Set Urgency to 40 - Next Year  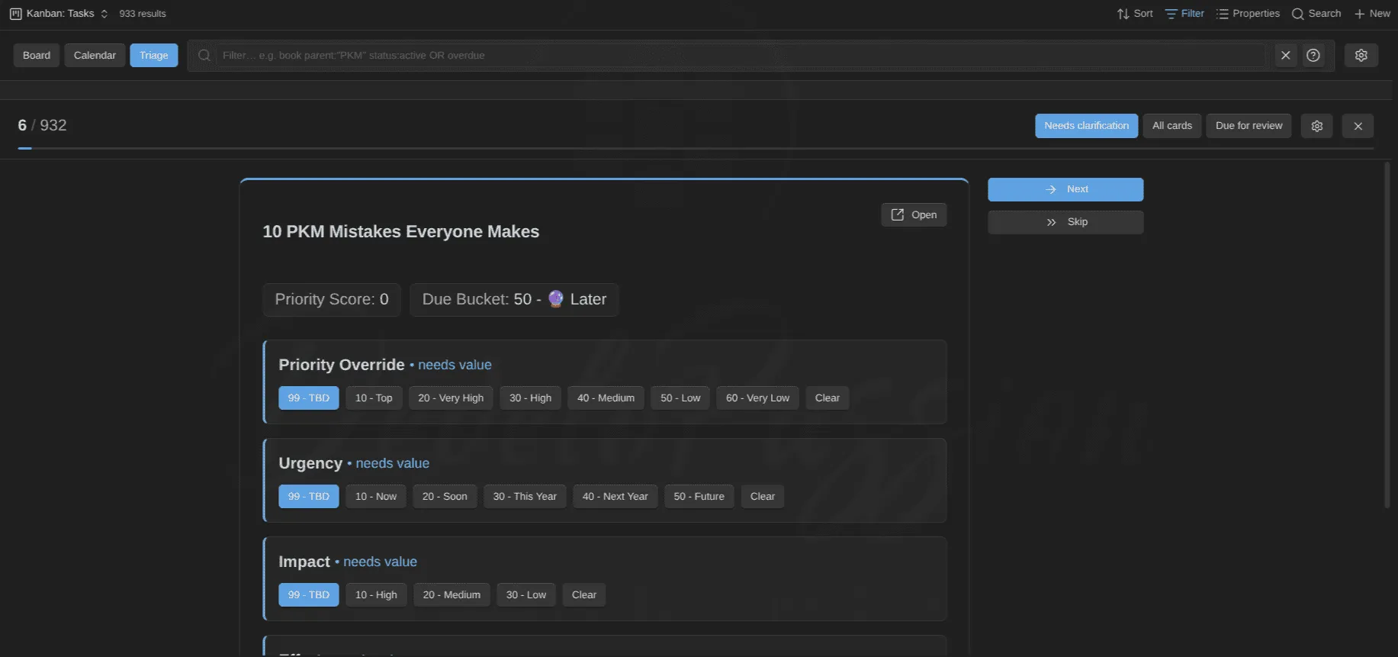(x=615, y=497)
